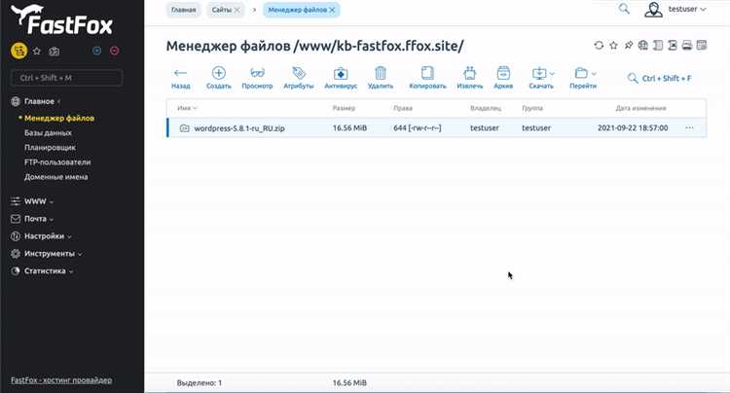Run the Антивирус scan icon

pos(341,74)
